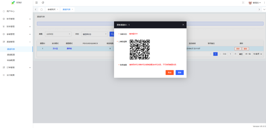The height and width of the screenshot is (128, 266).
Task: Click the 账号管理 gear icon in sidebar
Action: 4,19
